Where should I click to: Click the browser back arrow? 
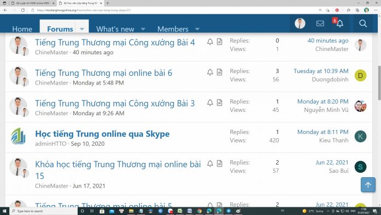(x=5, y=10)
